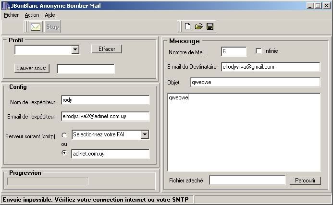The image size is (333, 205).
Task: Select the custom SMTP server radio button
Action: click(64, 153)
